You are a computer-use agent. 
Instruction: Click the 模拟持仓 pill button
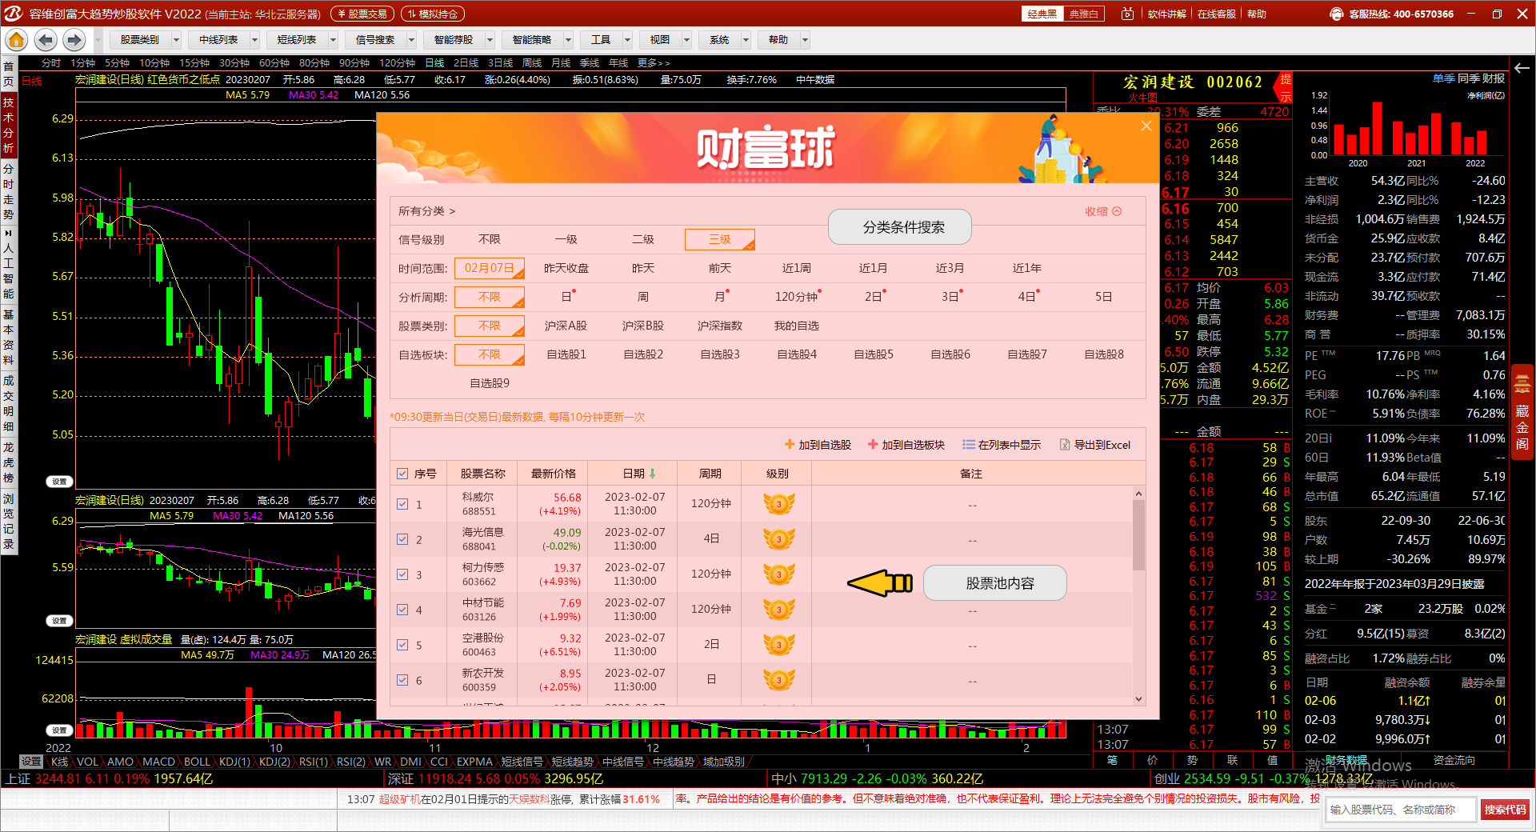pos(433,14)
